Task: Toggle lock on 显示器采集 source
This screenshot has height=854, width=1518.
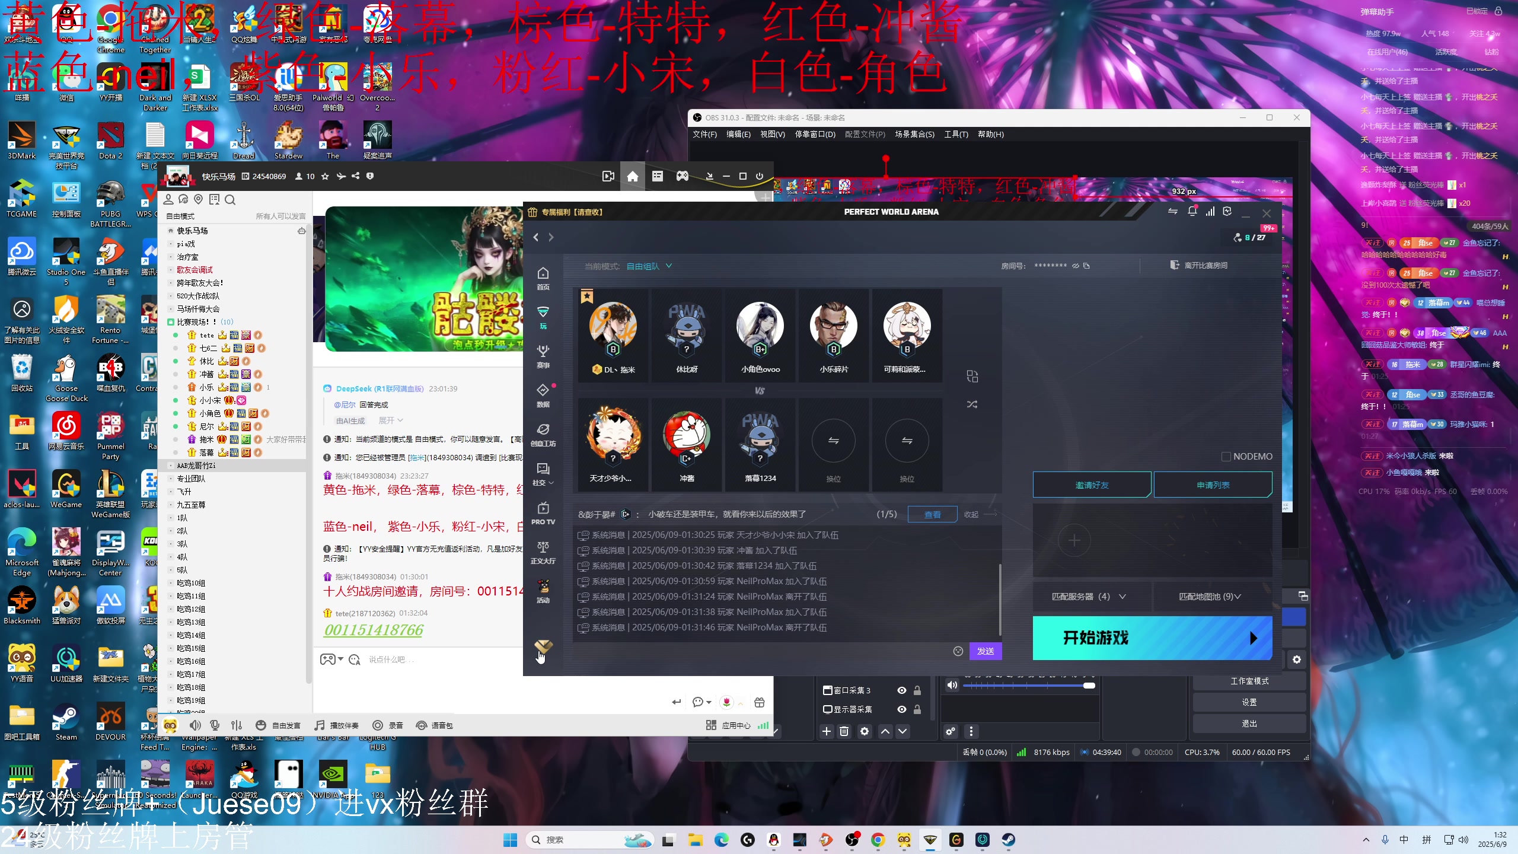Action: click(917, 709)
